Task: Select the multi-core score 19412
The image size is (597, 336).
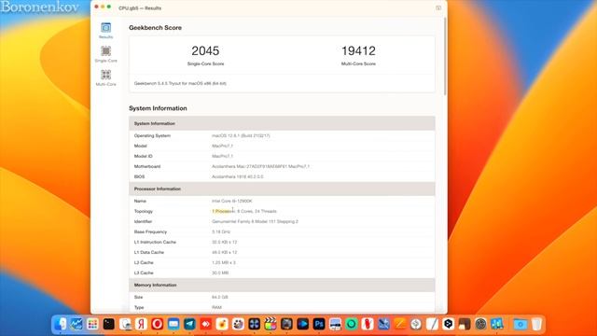Action: click(358, 50)
